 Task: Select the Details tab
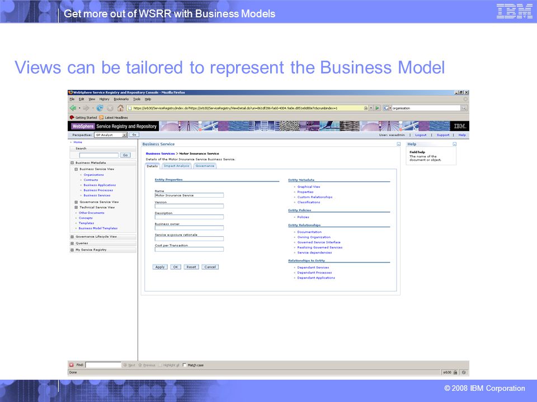[152, 166]
